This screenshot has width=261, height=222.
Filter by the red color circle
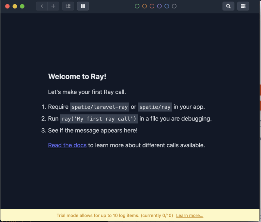[152, 6]
